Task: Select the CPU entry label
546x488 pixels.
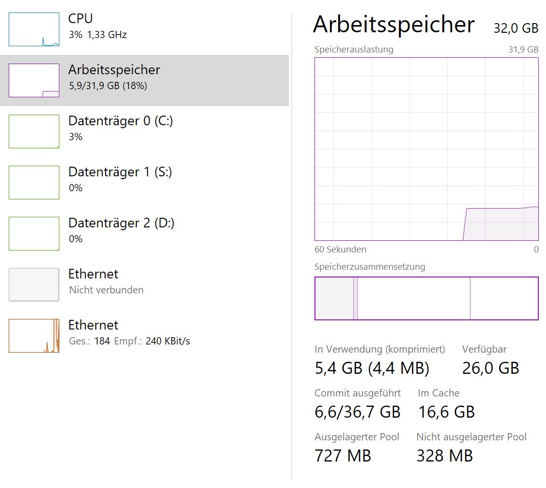Action: pos(81,19)
